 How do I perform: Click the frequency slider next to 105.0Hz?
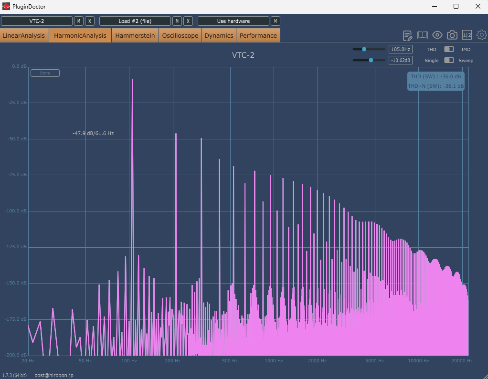pos(369,49)
